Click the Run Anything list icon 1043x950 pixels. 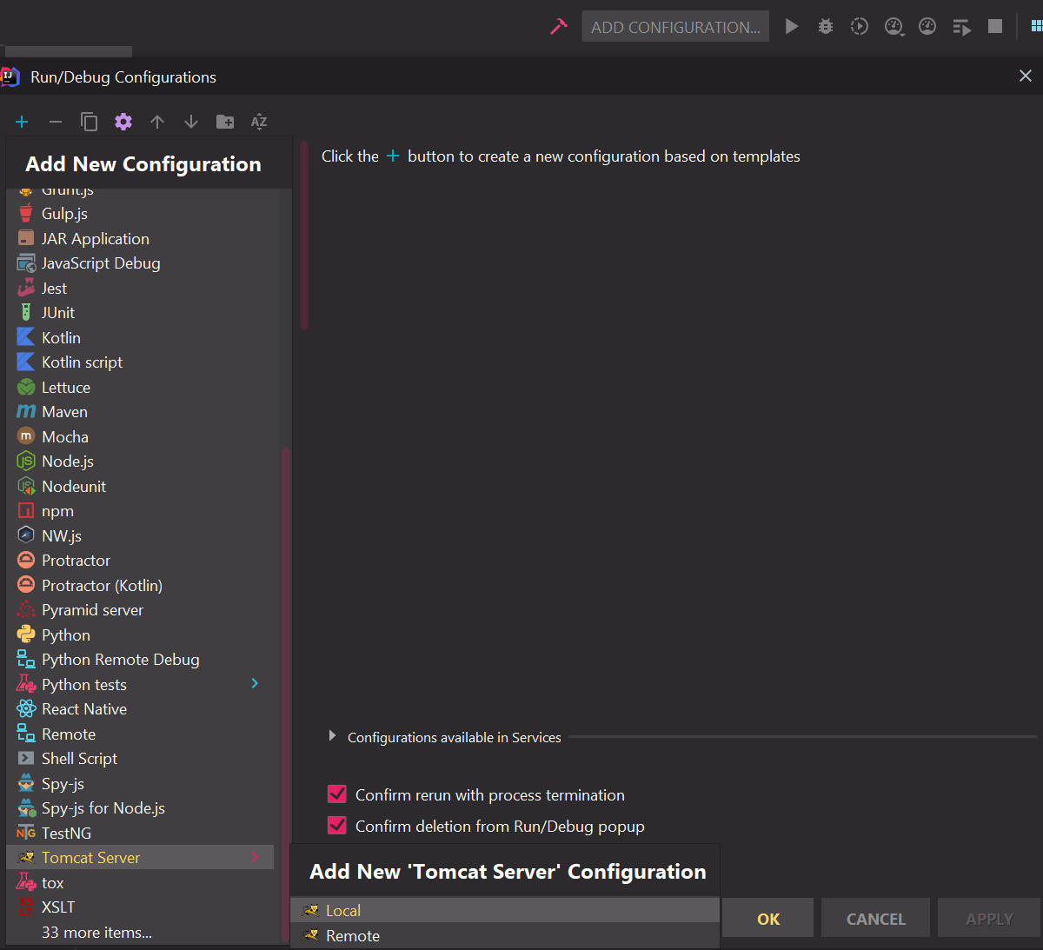coord(961,28)
